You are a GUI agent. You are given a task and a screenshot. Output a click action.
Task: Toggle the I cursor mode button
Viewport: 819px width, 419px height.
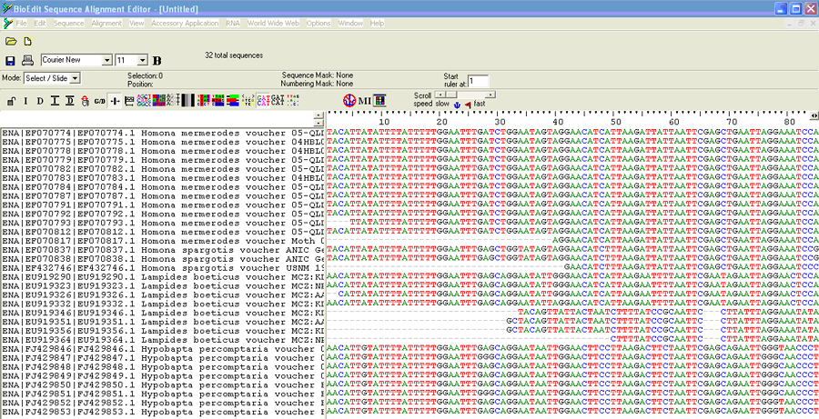click(25, 100)
